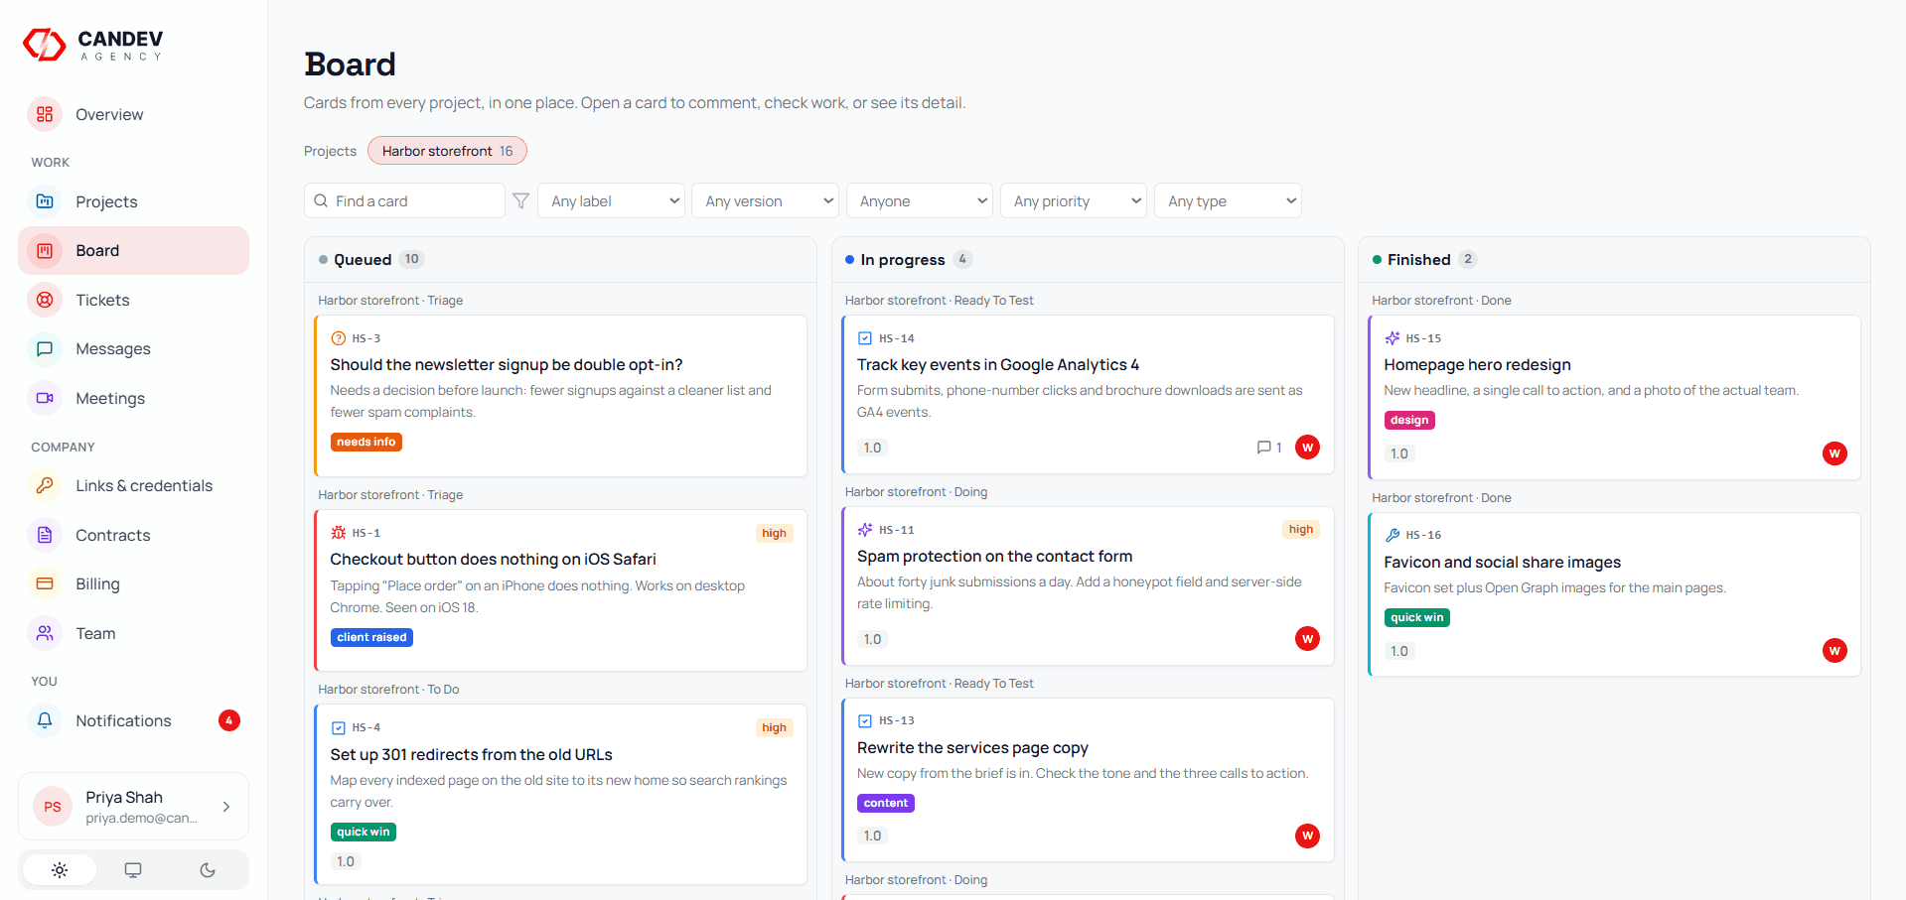The width and height of the screenshot is (1906, 900).
Task: Click the Notifications bell icon
Action: point(45,720)
